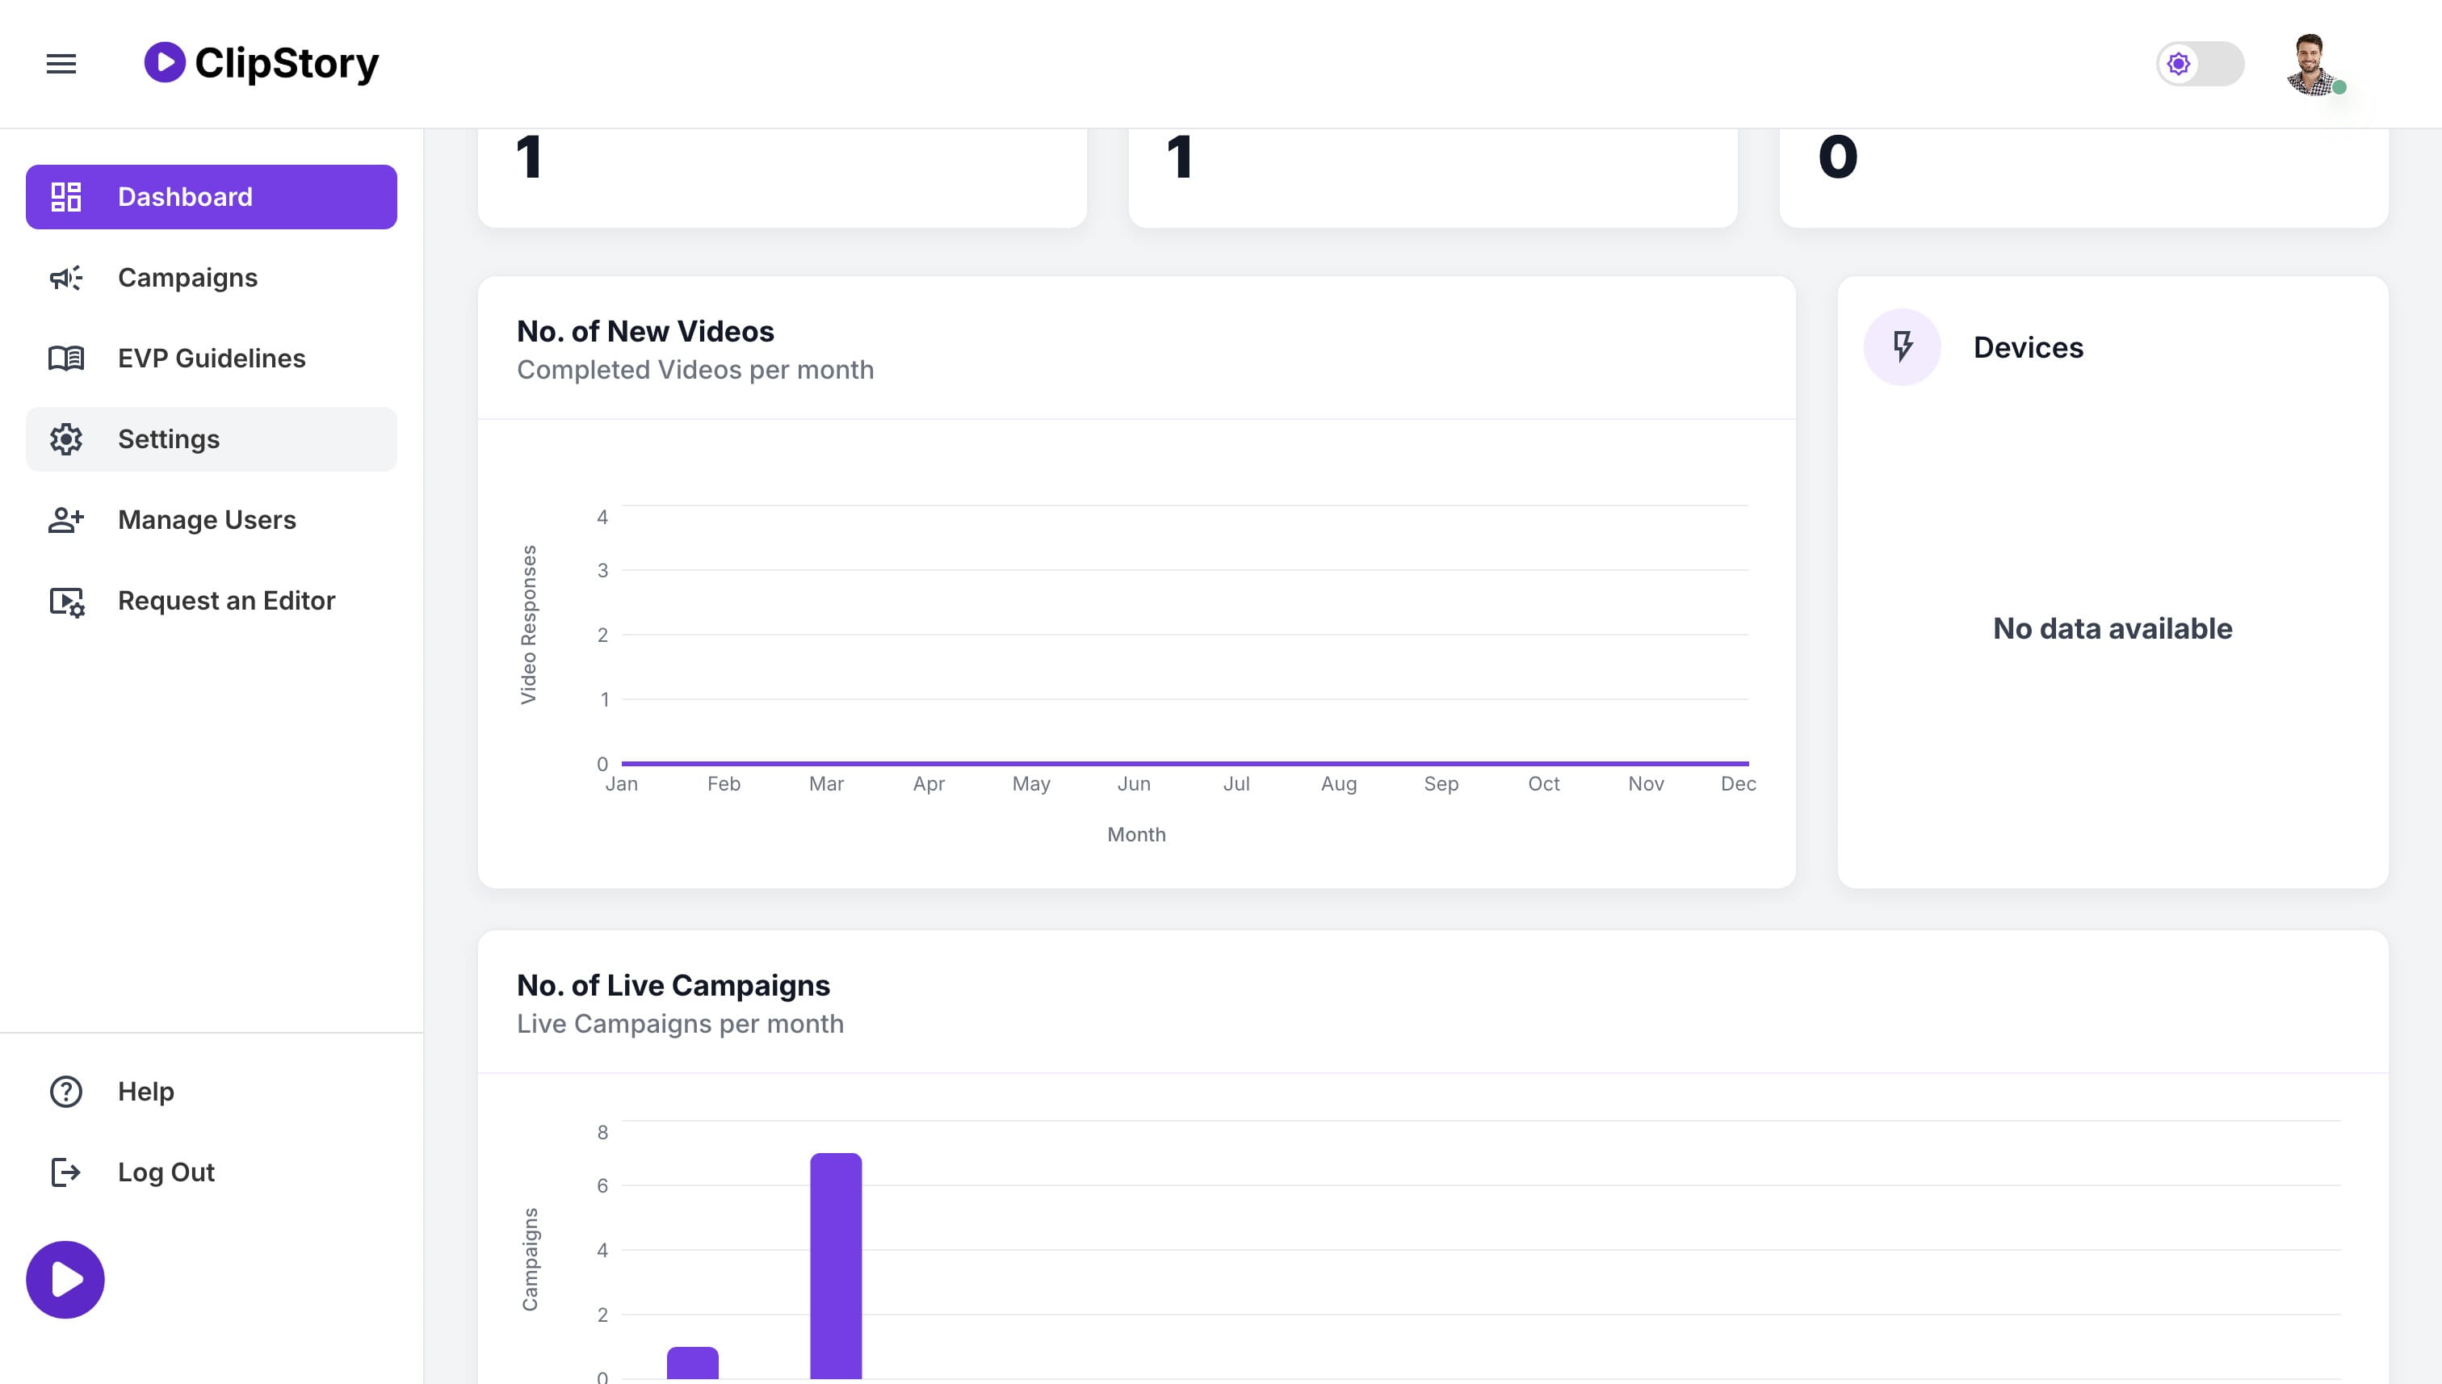This screenshot has width=2442, height=1384.
Task: Click the Manage Users add-person icon
Action: pos(65,520)
